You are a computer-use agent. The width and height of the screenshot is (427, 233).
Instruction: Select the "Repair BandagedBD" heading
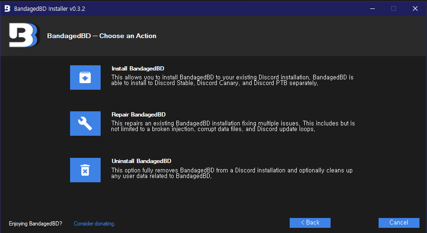[138, 115]
